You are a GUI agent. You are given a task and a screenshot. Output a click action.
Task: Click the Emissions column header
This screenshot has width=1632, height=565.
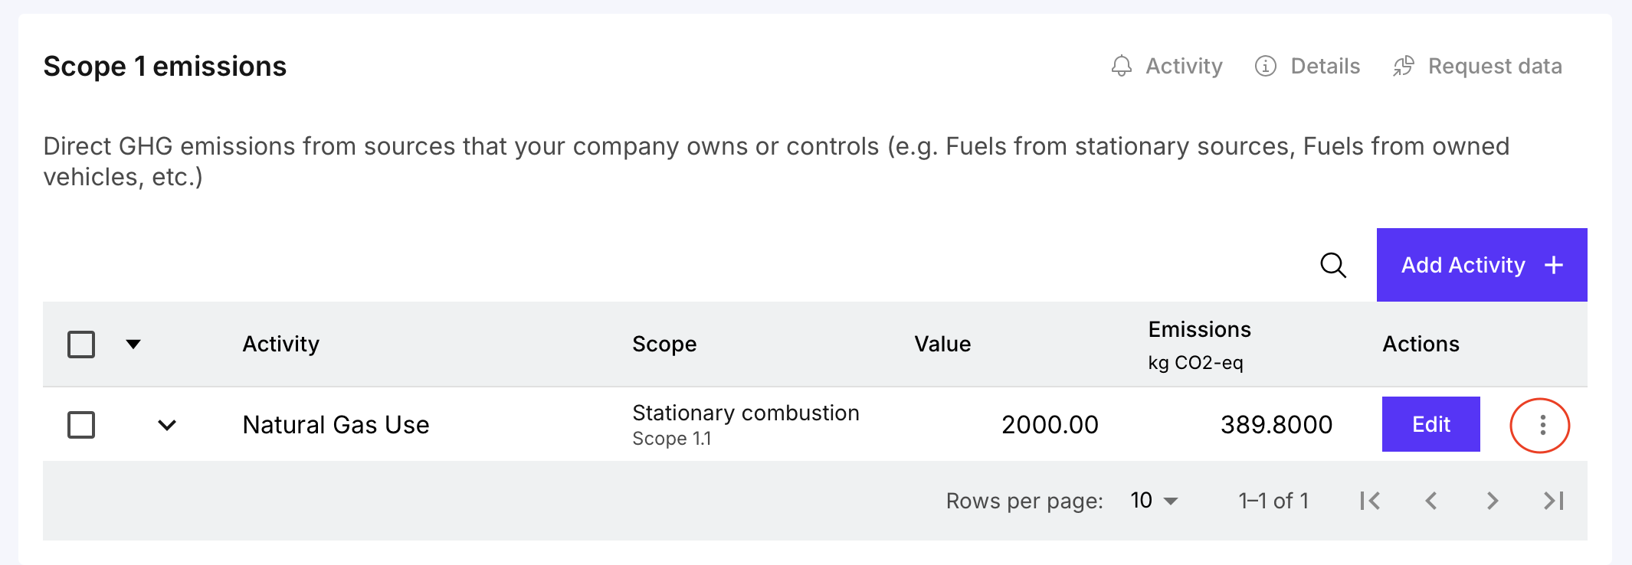point(1199,329)
